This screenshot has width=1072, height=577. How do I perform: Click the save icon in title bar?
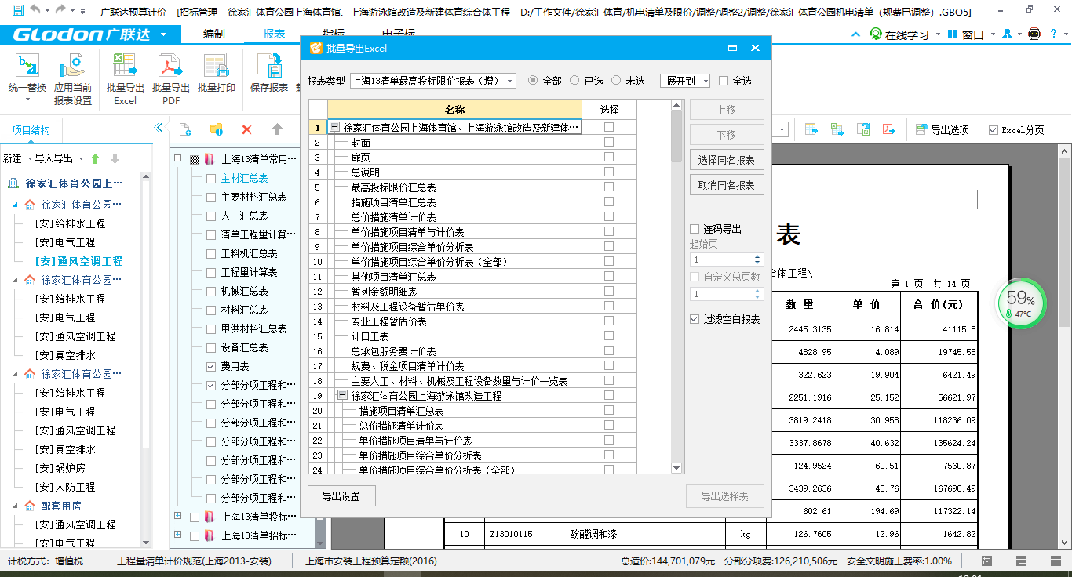click(x=17, y=11)
